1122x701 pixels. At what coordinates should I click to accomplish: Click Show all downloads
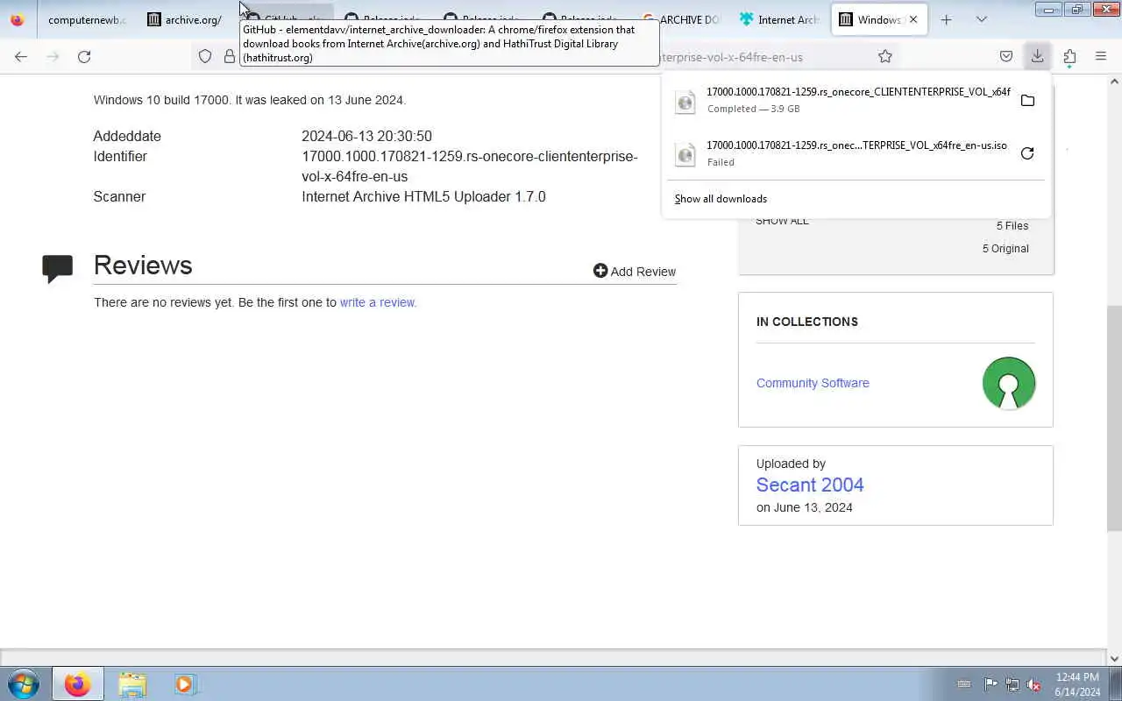click(x=721, y=199)
